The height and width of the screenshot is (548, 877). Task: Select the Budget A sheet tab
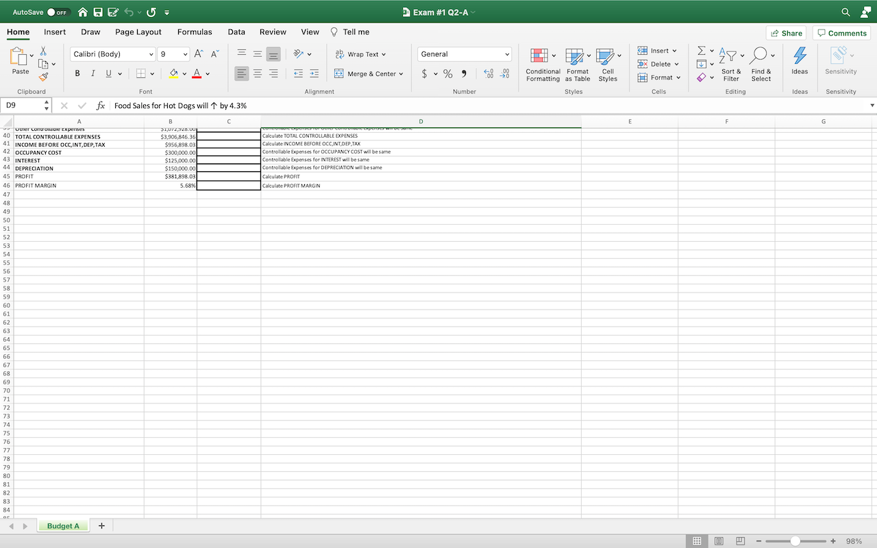[62, 525]
